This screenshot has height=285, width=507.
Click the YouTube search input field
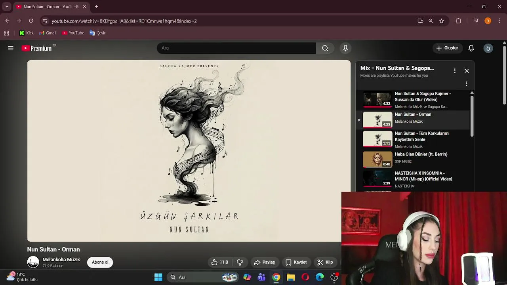pos(236,48)
